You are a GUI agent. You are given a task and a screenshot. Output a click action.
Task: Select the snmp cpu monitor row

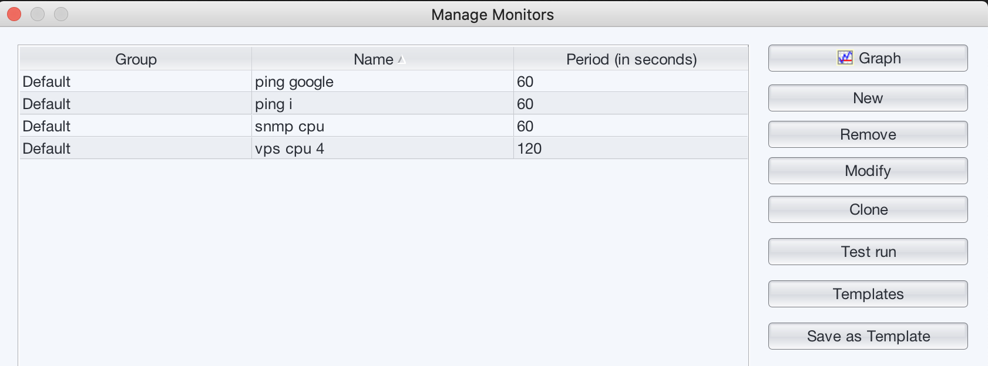click(x=290, y=127)
